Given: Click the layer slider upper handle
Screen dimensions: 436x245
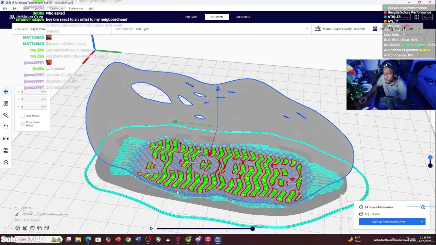Looking at the screenshot, I should point(430,158).
